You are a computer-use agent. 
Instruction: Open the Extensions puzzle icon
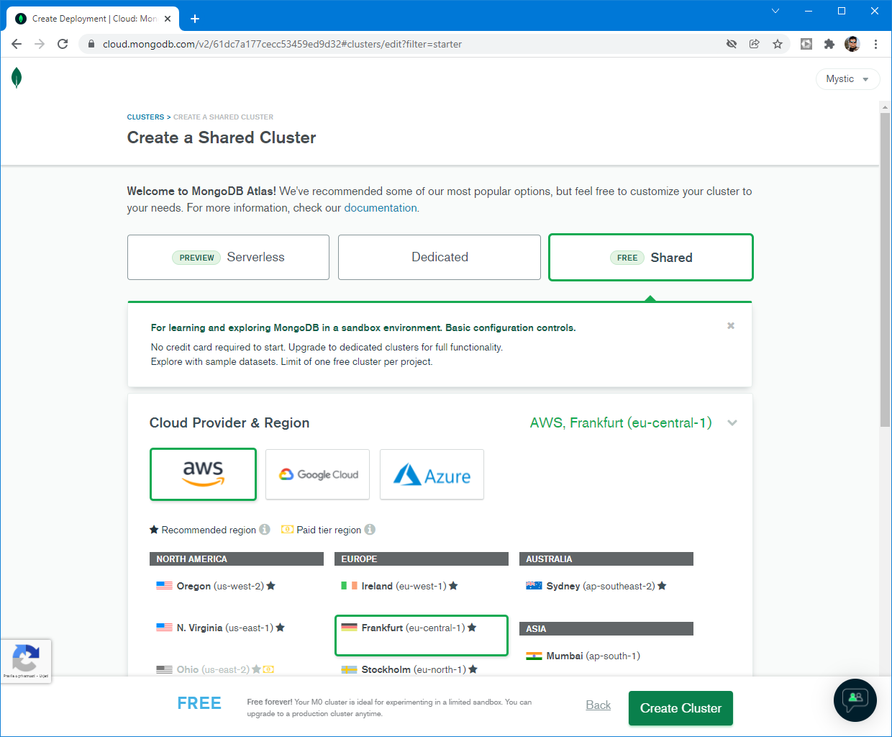click(829, 44)
